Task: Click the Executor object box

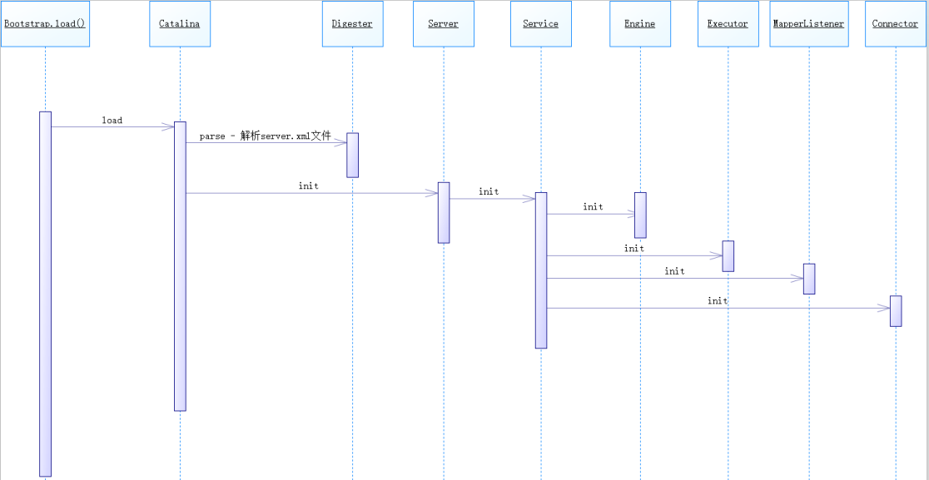Action: click(728, 23)
